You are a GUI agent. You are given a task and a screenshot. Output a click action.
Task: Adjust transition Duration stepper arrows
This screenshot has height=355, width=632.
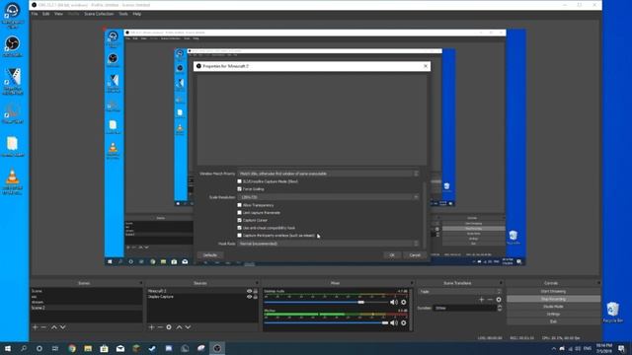point(500,308)
